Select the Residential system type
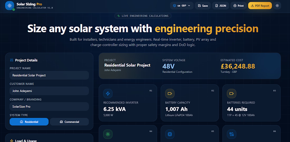 tap(29, 122)
